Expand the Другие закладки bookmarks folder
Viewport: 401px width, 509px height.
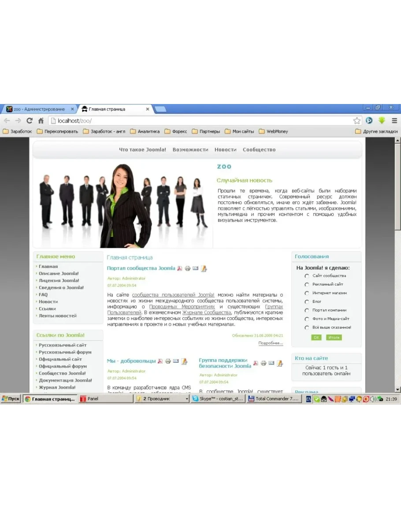pos(376,131)
